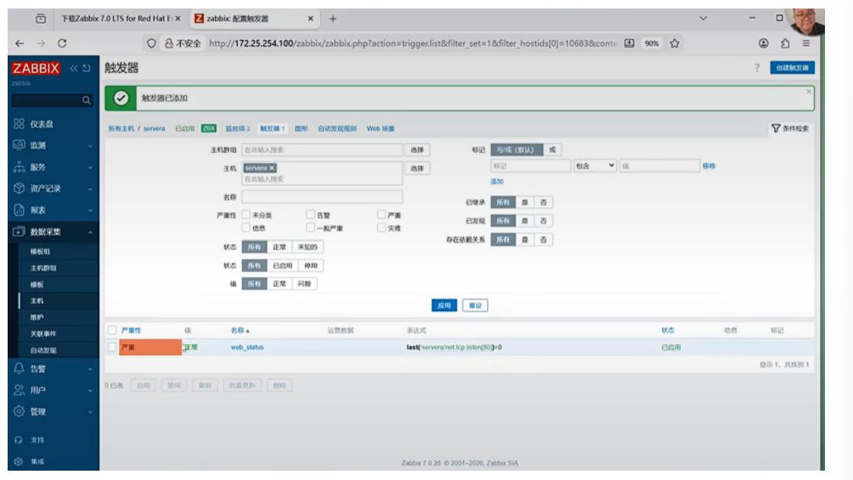
Task: Expand the 告警 menu chevron
Action: (90, 369)
